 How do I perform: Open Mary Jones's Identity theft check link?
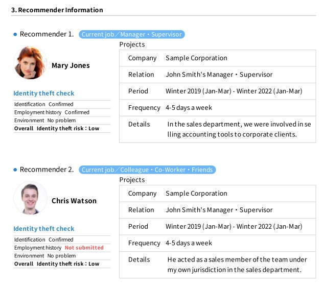[43, 93]
